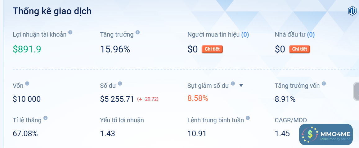The height and width of the screenshot is (148, 359).
Task: Click info icon beside Lợi nhuận tài khoản
Action: 70,32
